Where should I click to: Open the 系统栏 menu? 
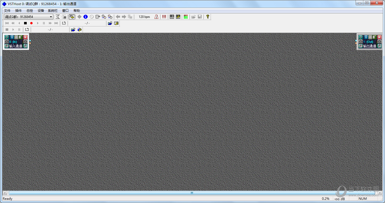(x=53, y=11)
